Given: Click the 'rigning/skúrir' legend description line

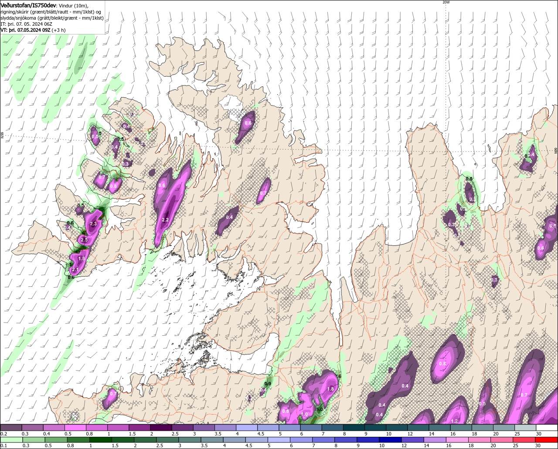Looking at the screenshot, I should pos(51,11).
